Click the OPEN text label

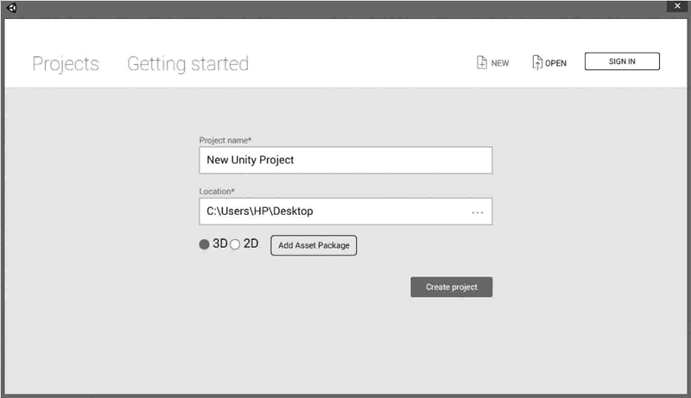pos(555,63)
